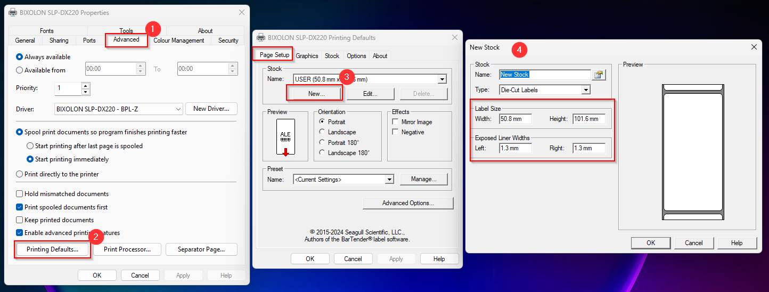
Task: Click the Separator Page... button
Action: (x=201, y=249)
